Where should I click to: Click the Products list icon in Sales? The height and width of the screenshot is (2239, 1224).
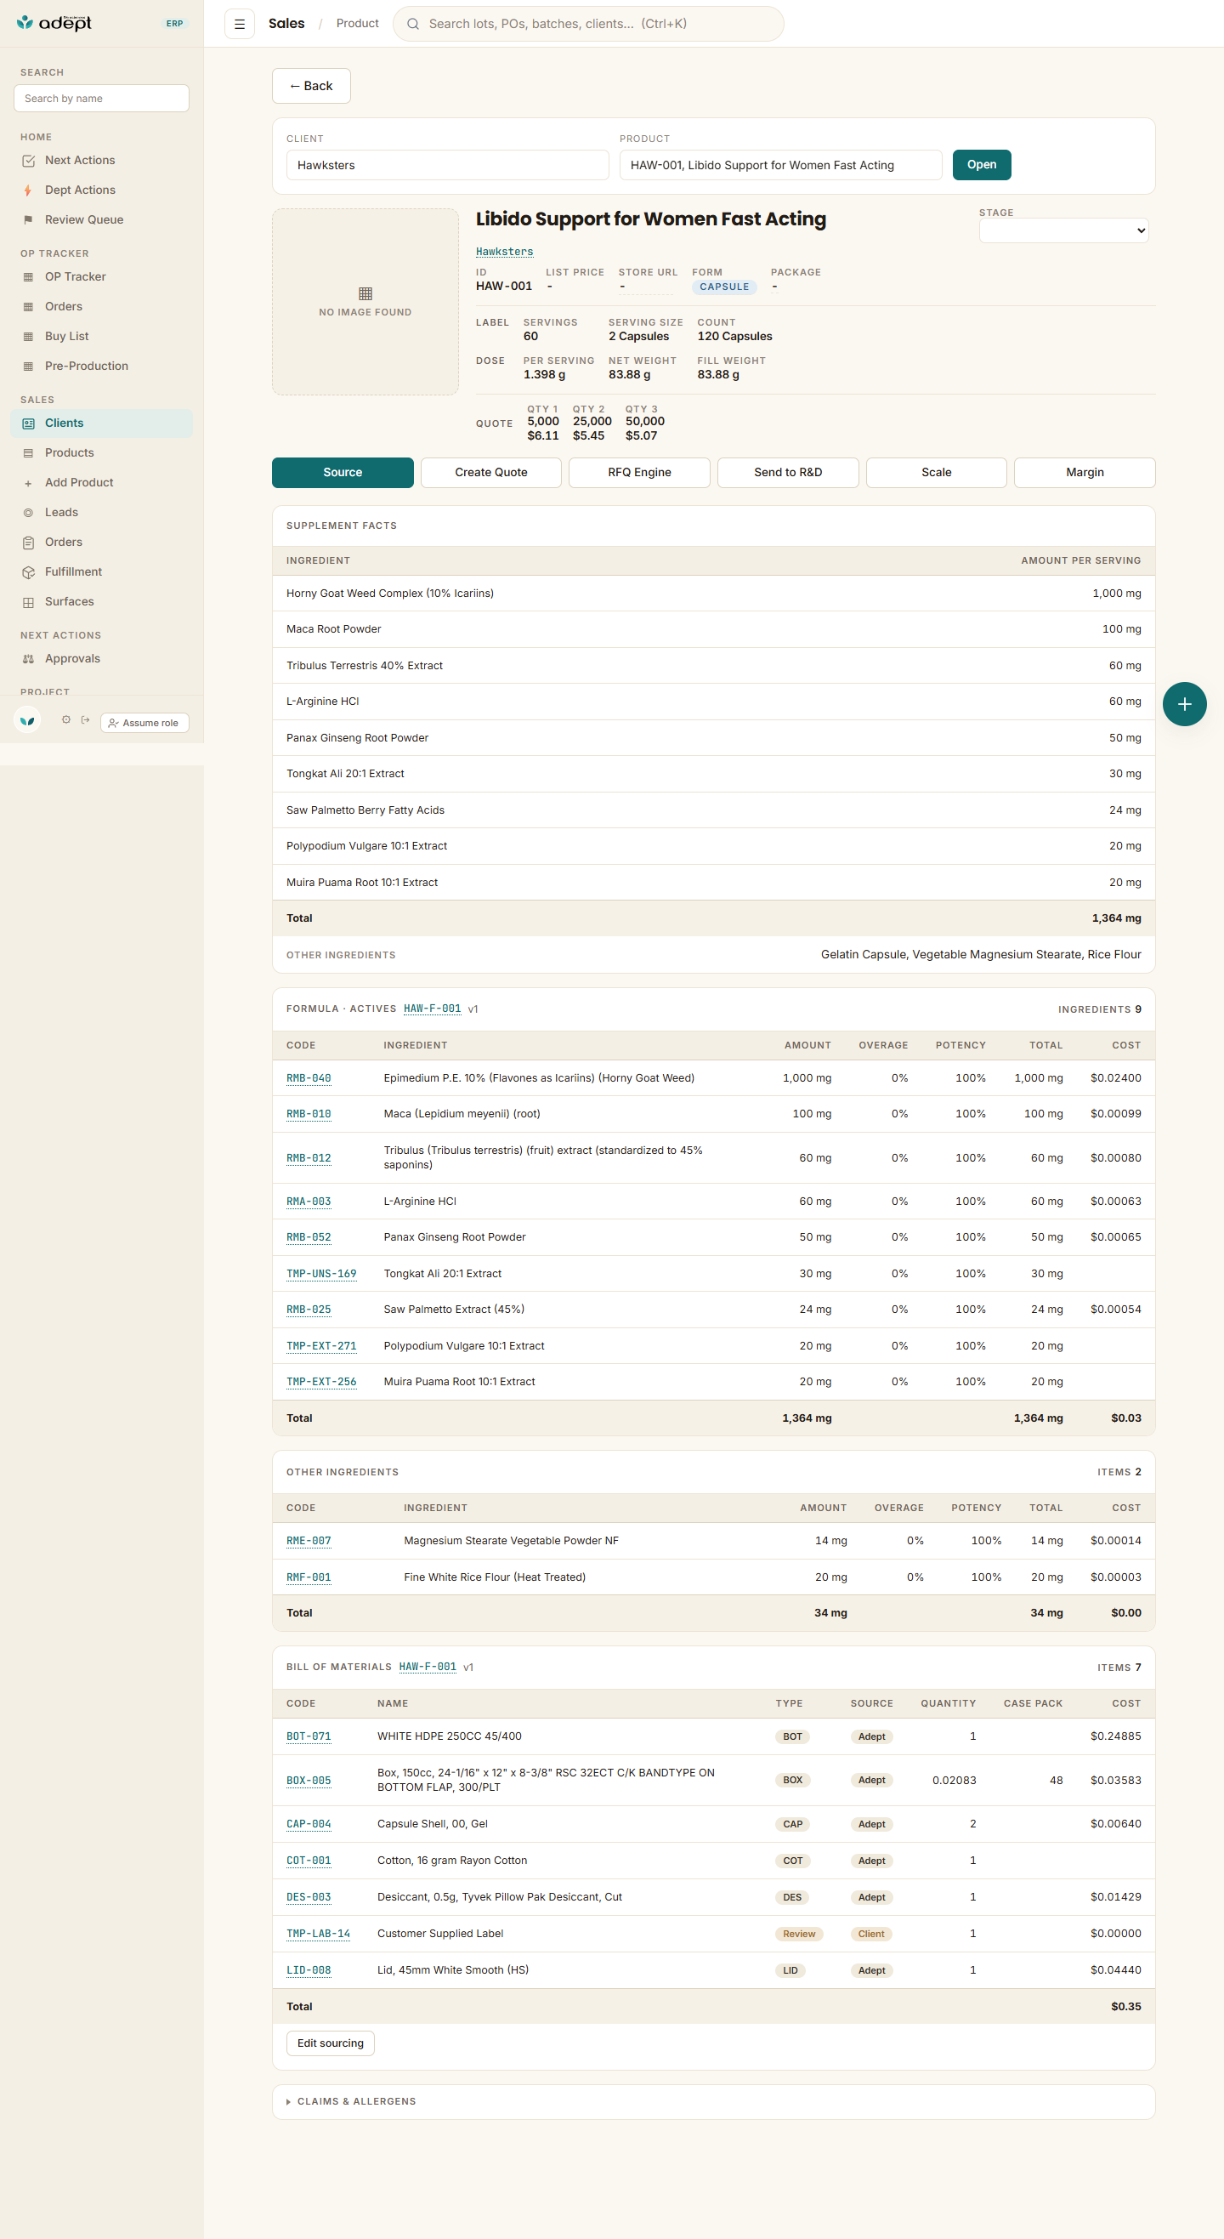(x=29, y=453)
